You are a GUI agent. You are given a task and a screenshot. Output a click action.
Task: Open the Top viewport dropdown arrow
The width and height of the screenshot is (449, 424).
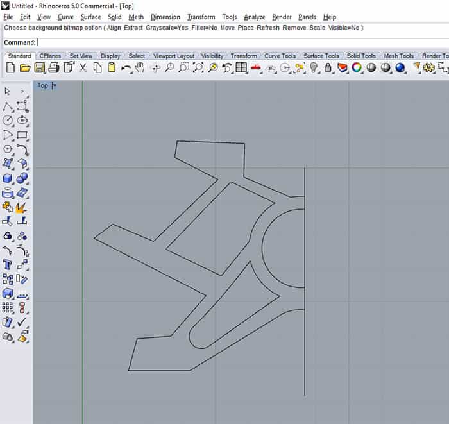(55, 85)
